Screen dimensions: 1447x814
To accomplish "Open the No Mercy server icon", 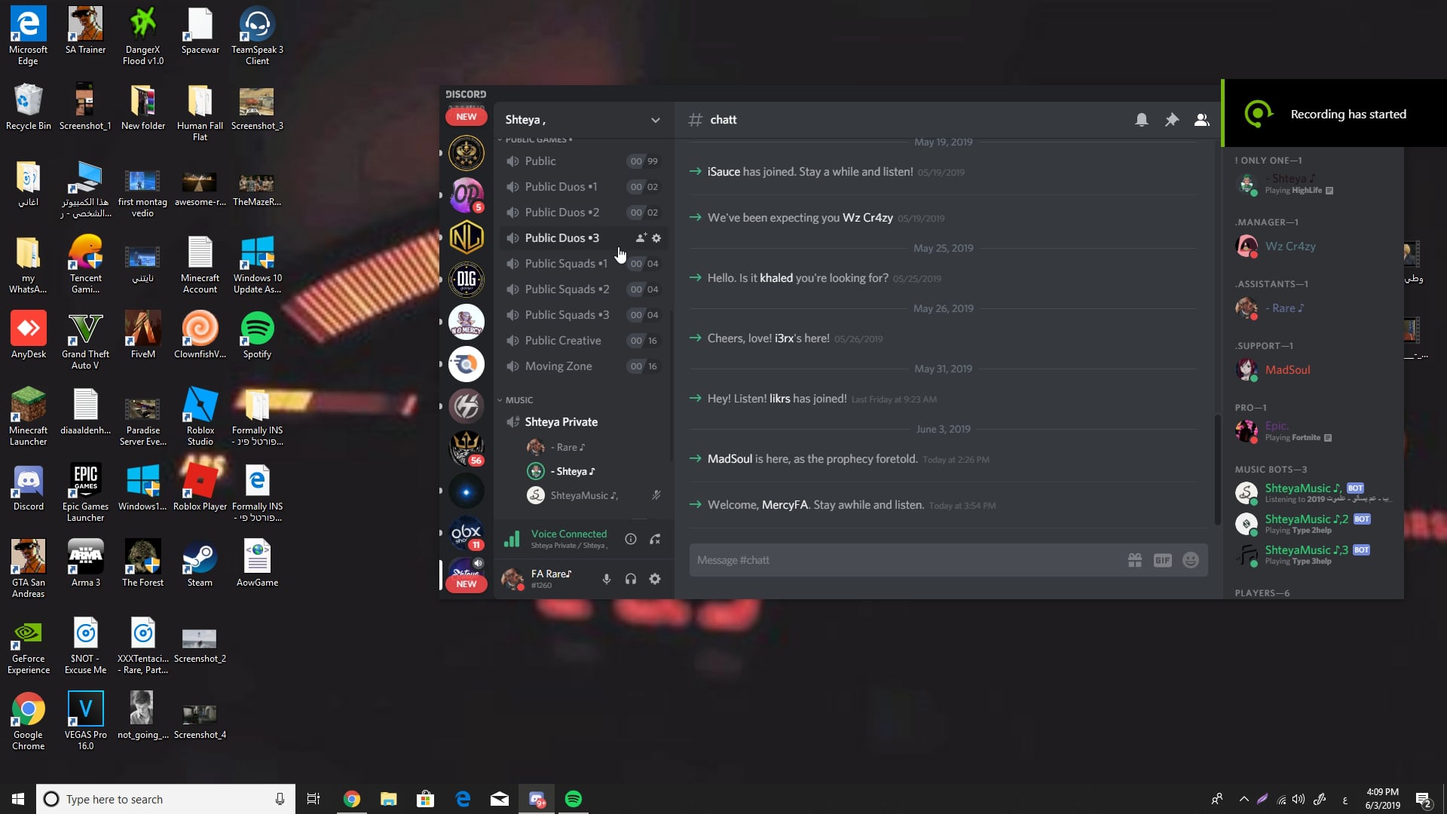I will click(467, 322).
